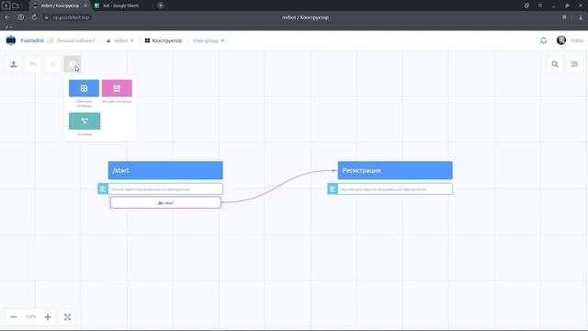Open the canvas search magnifier
This screenshot has height=331, width=588.
pyautogui.click(x=555, y=64)
